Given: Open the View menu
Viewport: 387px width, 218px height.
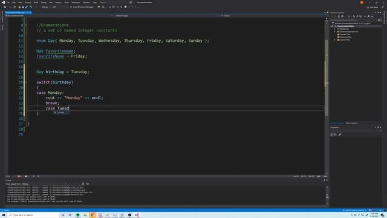Looking at the screenshot, I should pyautogui.click(x=20, y=2).
